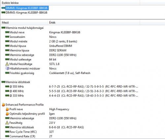The width and height of the screenshot is (165, 139).
Task: Select the Enhanced Performance Profile group heading
Action: tap(25, 104)
